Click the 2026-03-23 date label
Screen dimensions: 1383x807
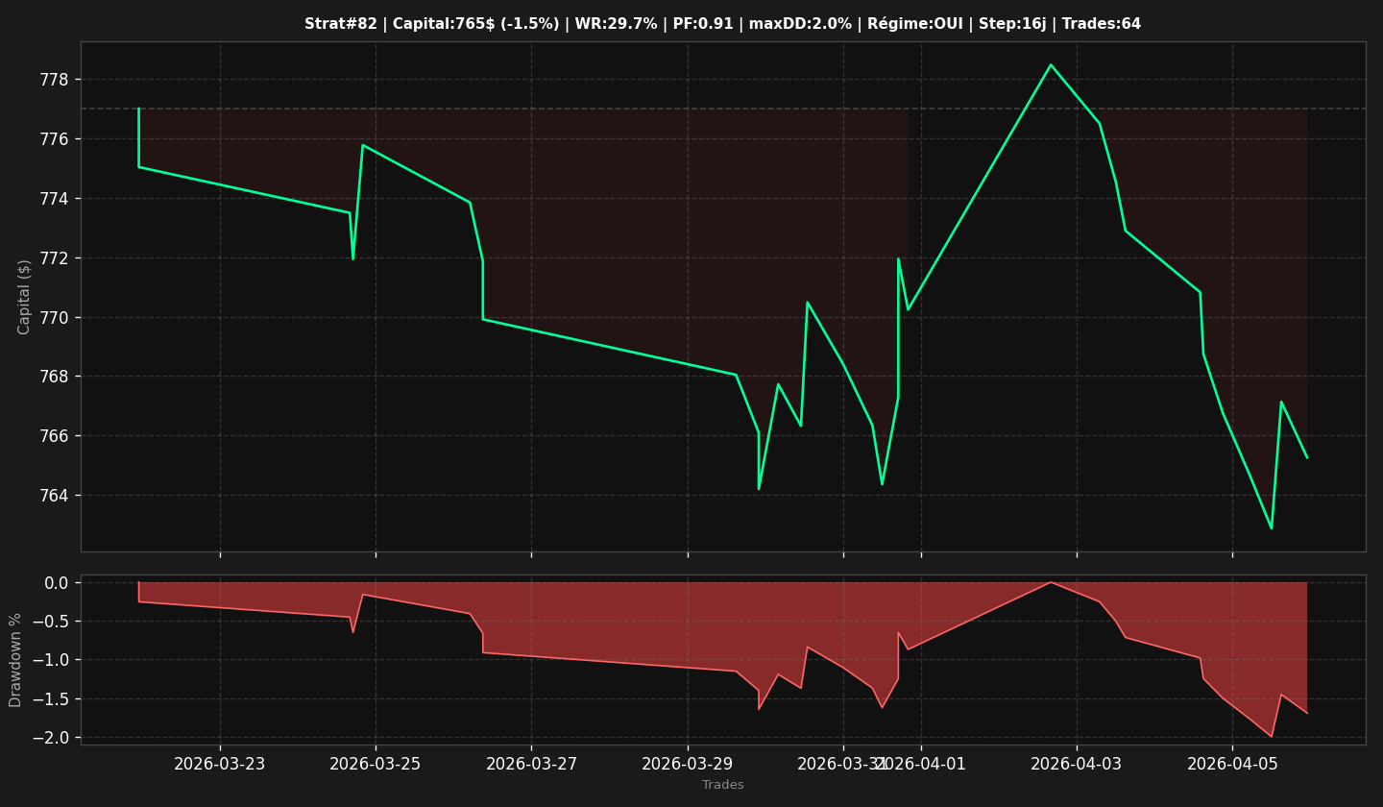point(220,764)
